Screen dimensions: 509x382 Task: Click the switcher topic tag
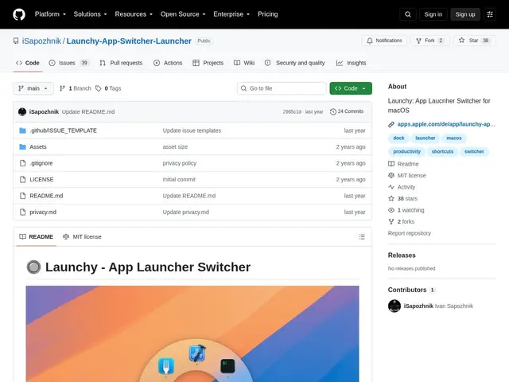(474, 152)
